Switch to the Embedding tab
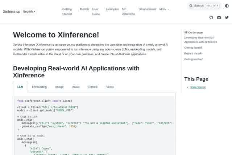 [x=40, y=87]
